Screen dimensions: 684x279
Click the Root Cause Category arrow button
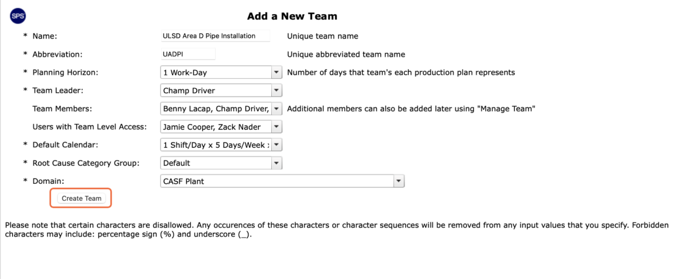[x=277, y=163]
